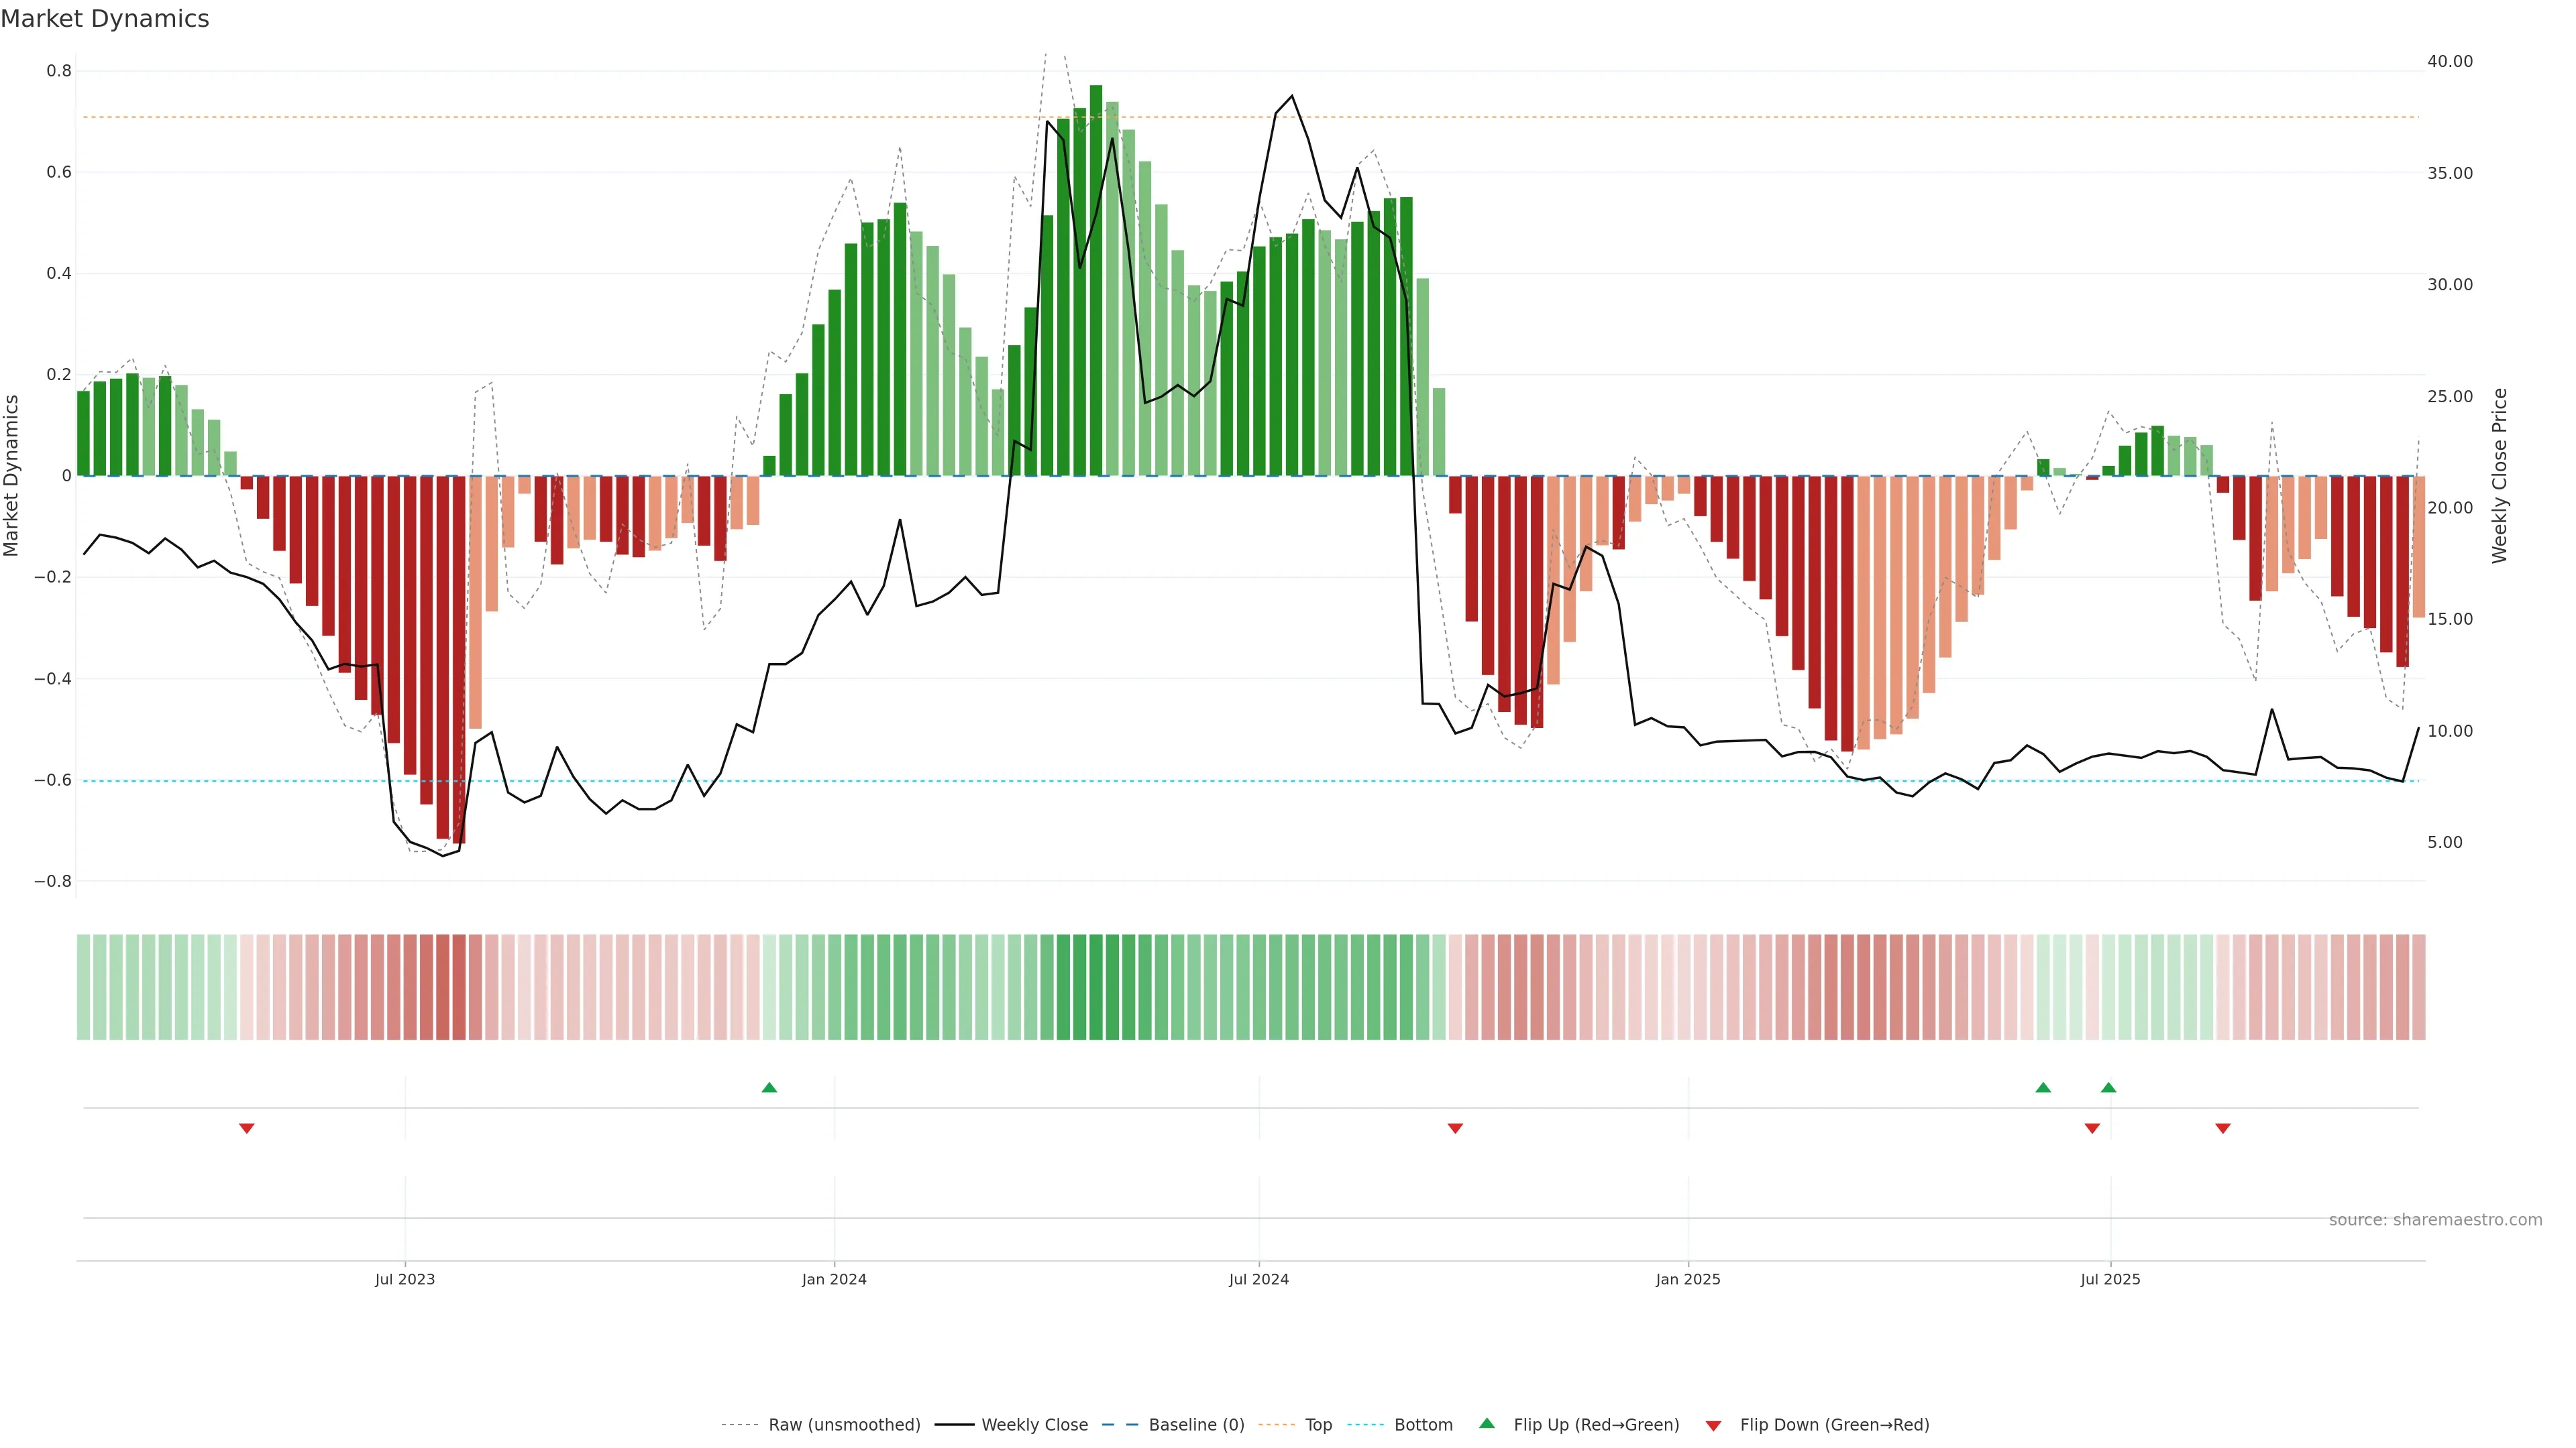Click the Jan 2024 x-axis label
This screenshot has height=1448, width=2576.
(834, 1279)
